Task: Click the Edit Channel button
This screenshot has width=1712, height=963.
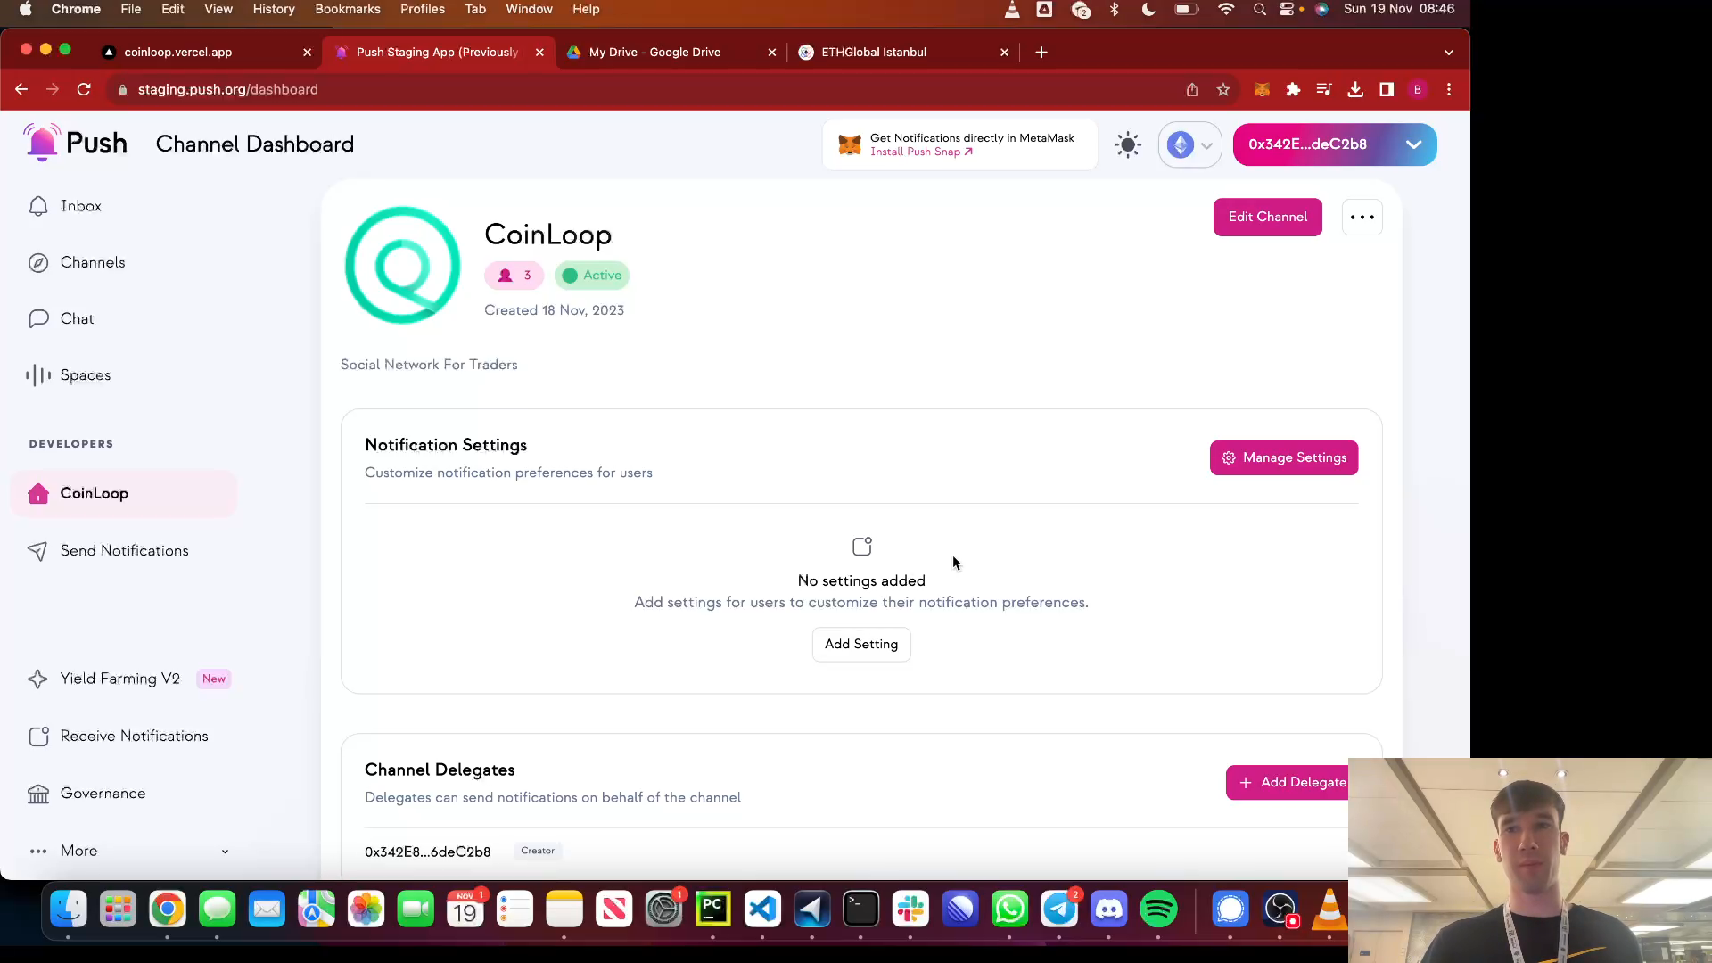Action: (1267, 218)
